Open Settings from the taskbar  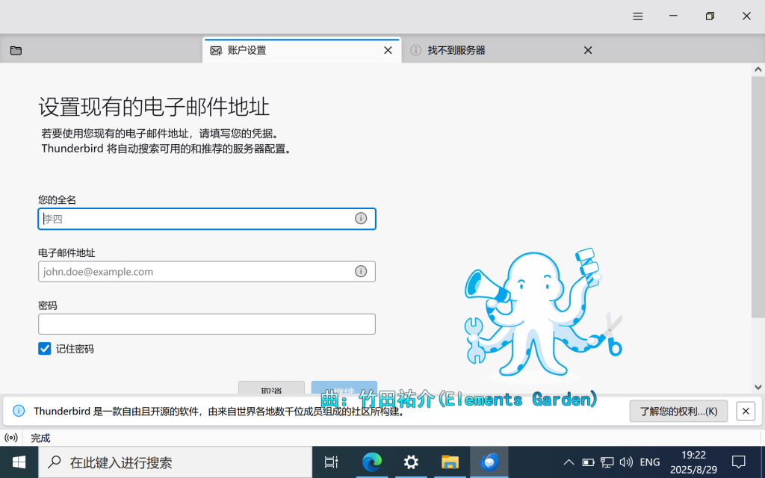412,462
